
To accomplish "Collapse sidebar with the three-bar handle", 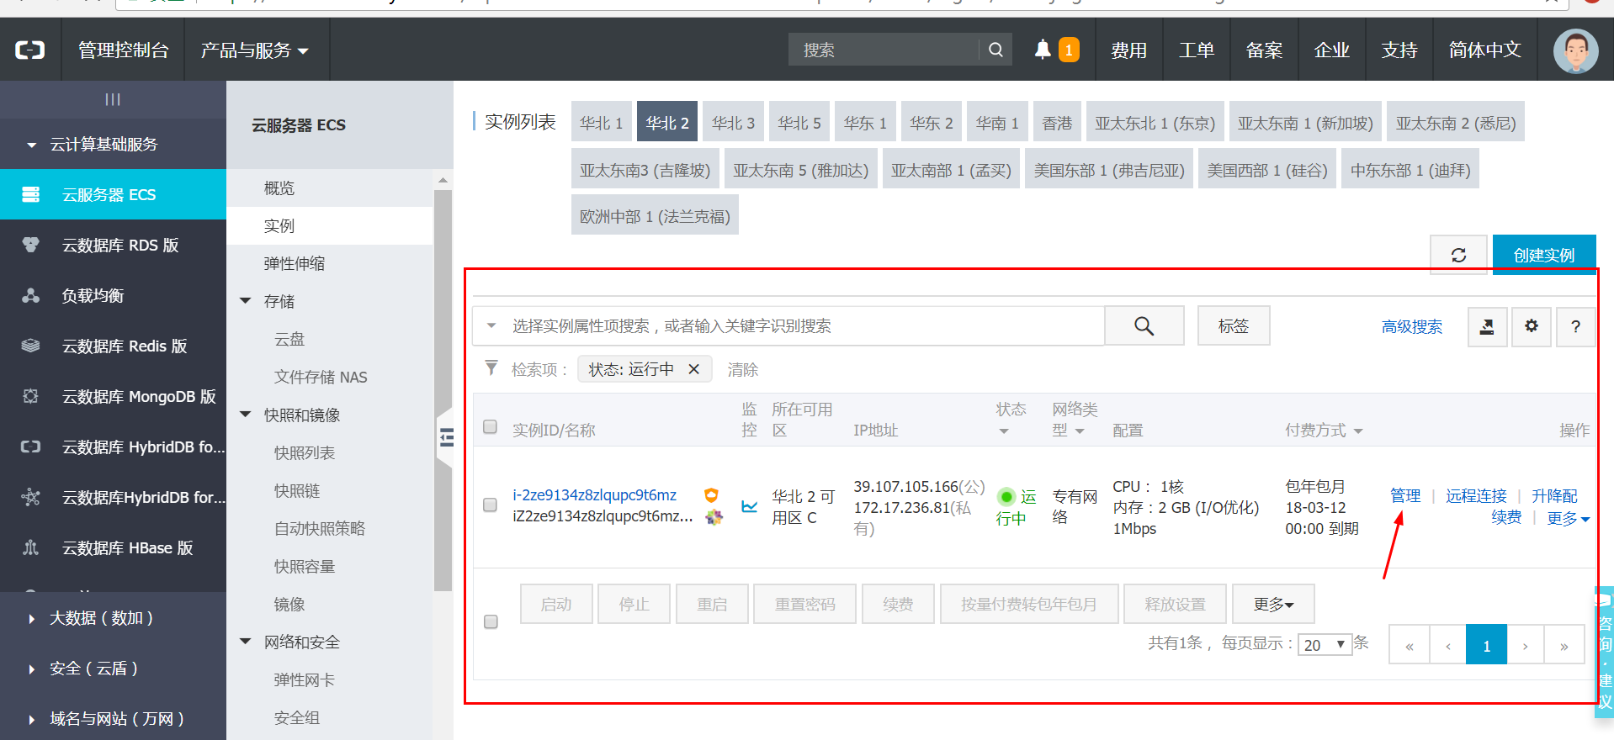I will pos(113,99).
